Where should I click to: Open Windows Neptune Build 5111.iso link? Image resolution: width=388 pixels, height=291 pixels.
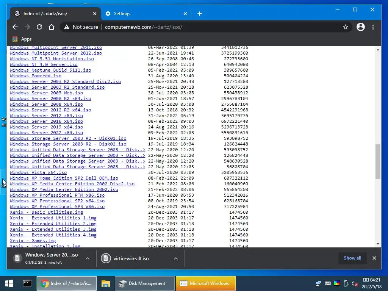[50, 70]
